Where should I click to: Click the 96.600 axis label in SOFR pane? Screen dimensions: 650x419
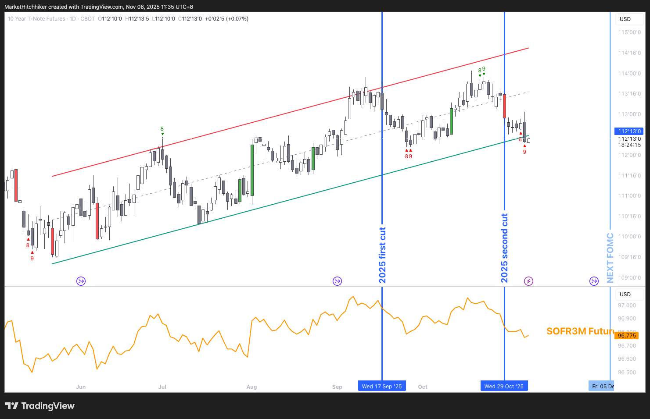point(627,359)
